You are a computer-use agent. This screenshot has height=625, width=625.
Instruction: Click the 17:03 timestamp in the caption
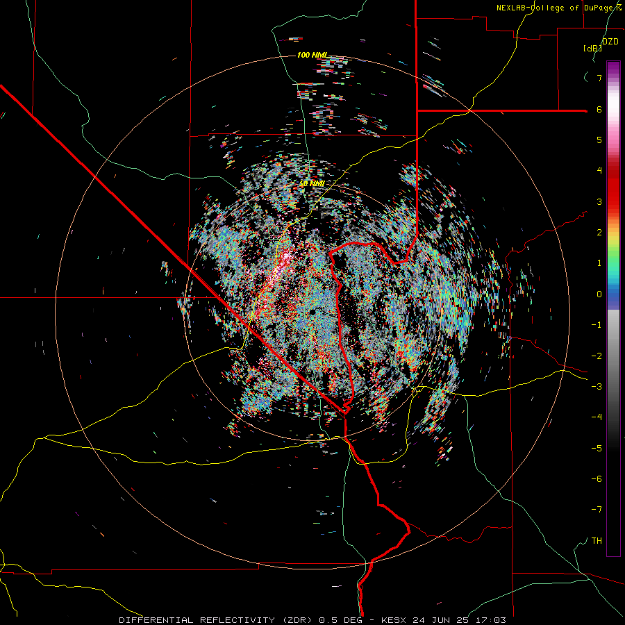[x=490, y=620]
